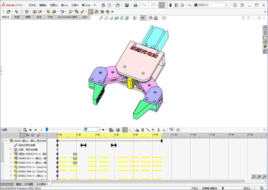The height and width of the screenshot is (190, 268).
Task: Click the Gravity icon in motion toolbar
Action: (x=164, y=130)
